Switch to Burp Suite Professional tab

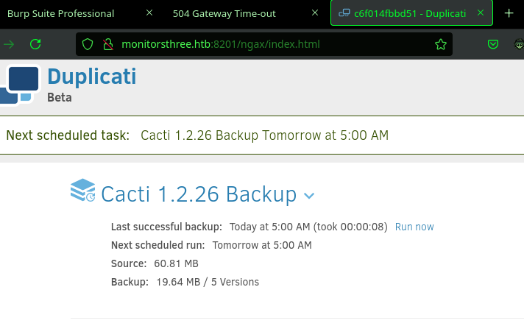[x=61, y=14]
